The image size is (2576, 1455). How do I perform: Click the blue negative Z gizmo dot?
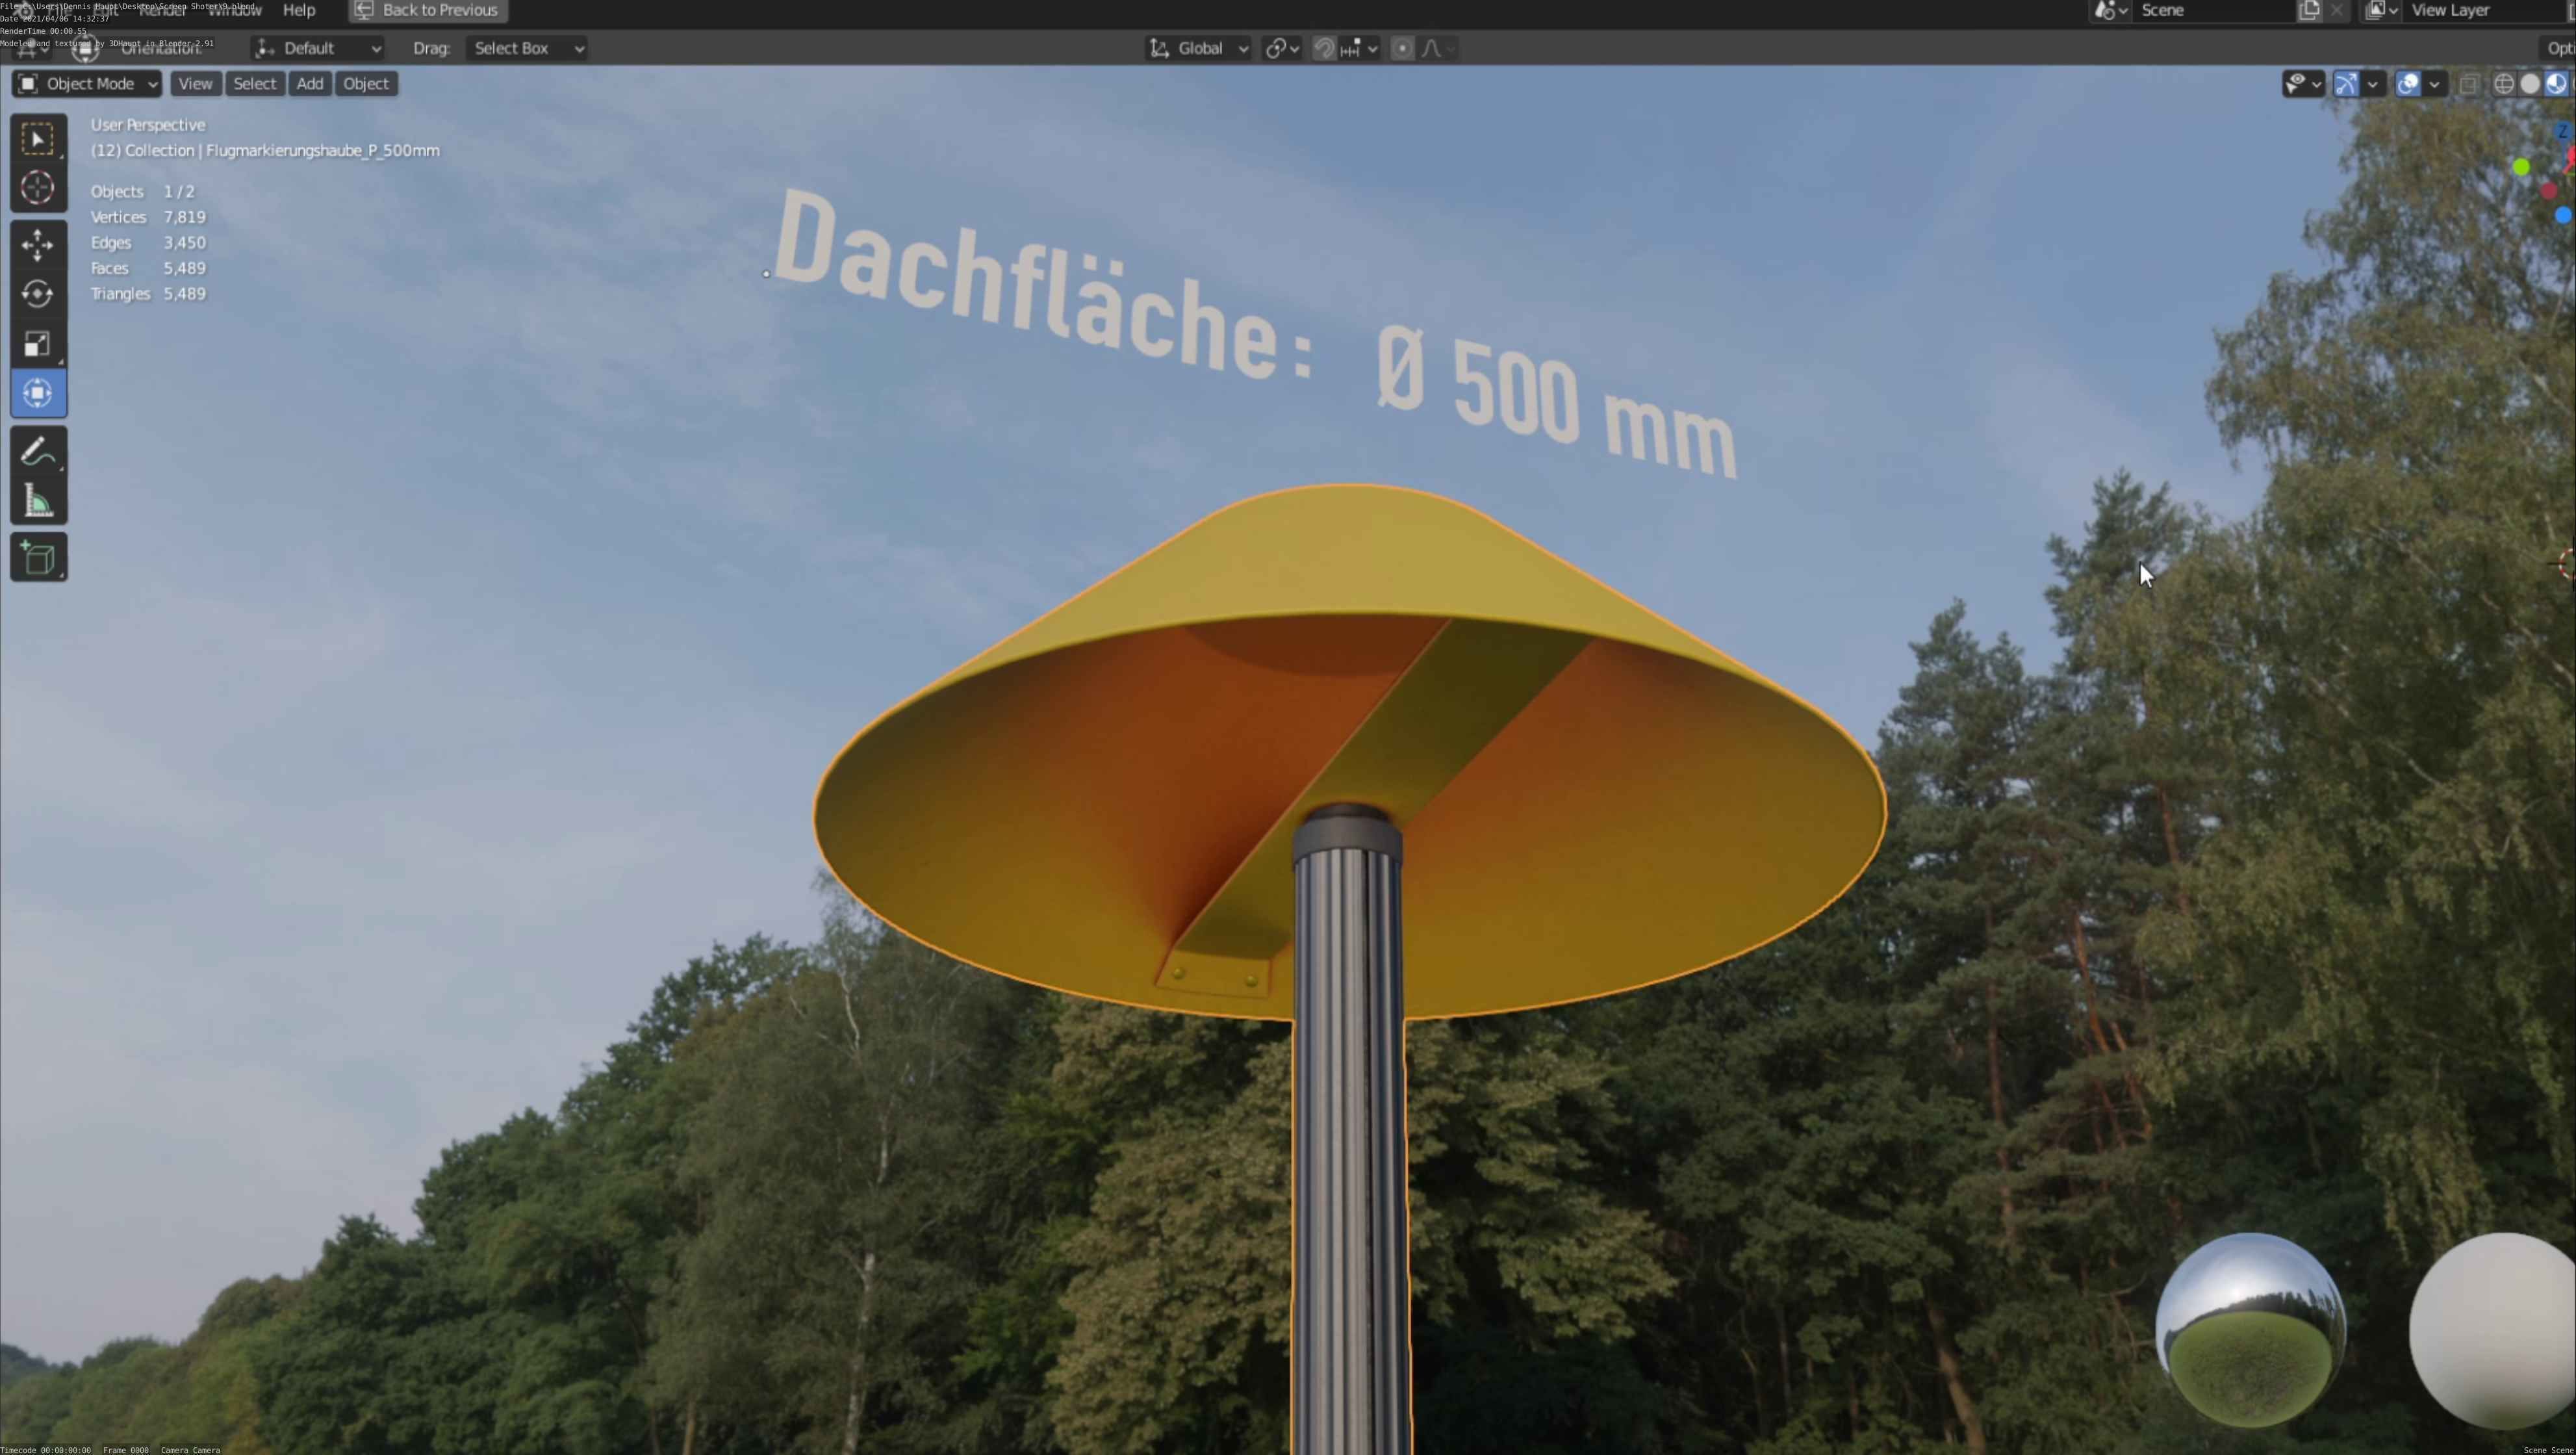(x=2562, y=215)
